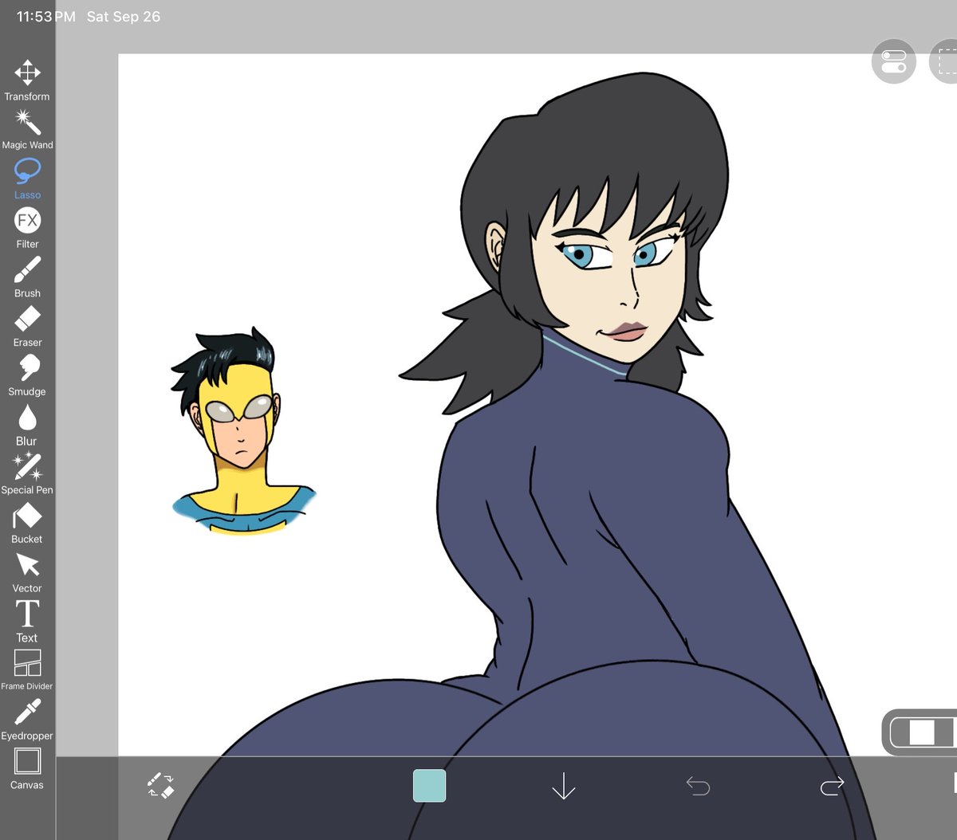The height and width of the screenshot is (840, 957).
Task: Redo the last undone action
Action: 832,787
